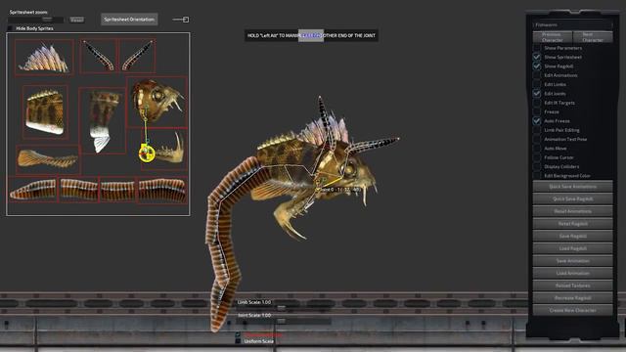Adjust the Limb Scale slider
The height and width of the screenshot is (352, 626).
click(x=284, y=308)
